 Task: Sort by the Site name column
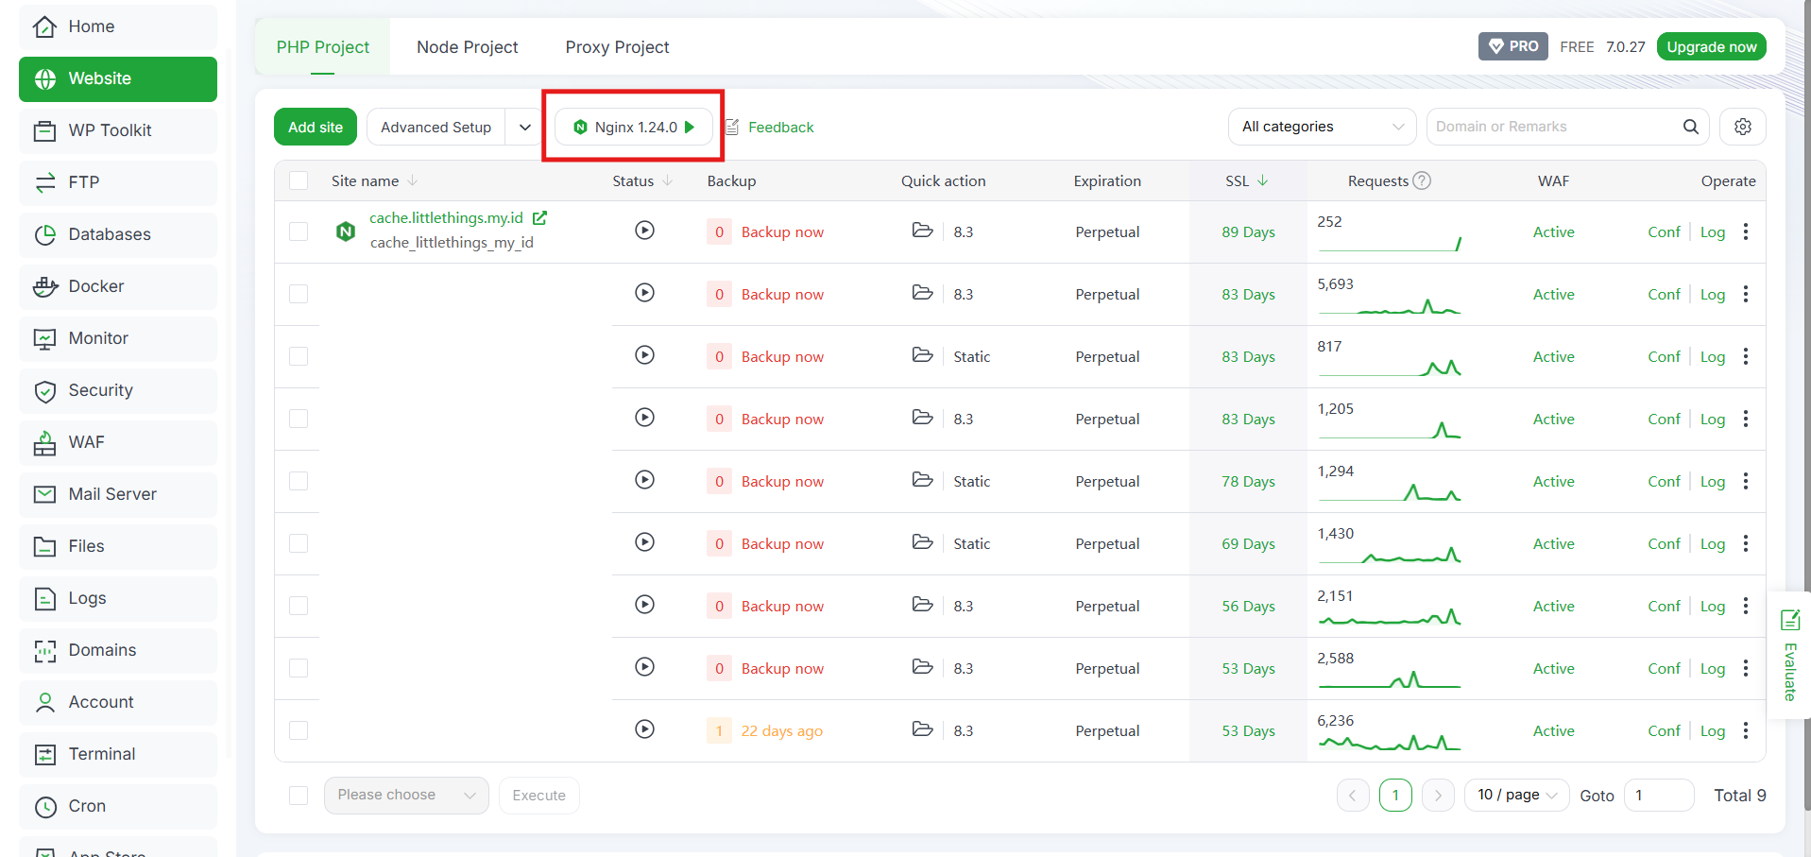[374, 180]
